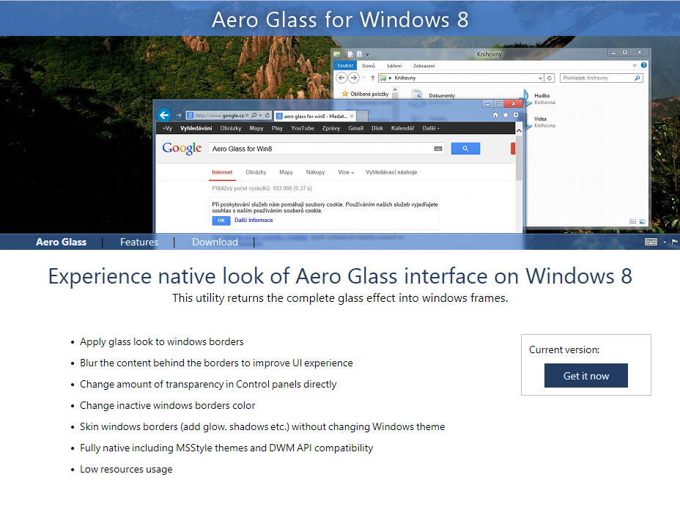The height and width of the screenshot is (518, 680).
Task: Click the Get it now button
Action: tap(586, 375)
